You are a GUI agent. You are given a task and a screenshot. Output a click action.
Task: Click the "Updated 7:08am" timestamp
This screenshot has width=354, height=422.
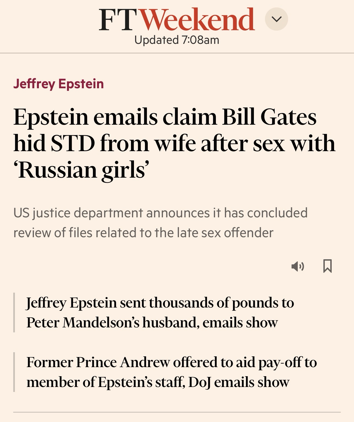pos(177,40)
